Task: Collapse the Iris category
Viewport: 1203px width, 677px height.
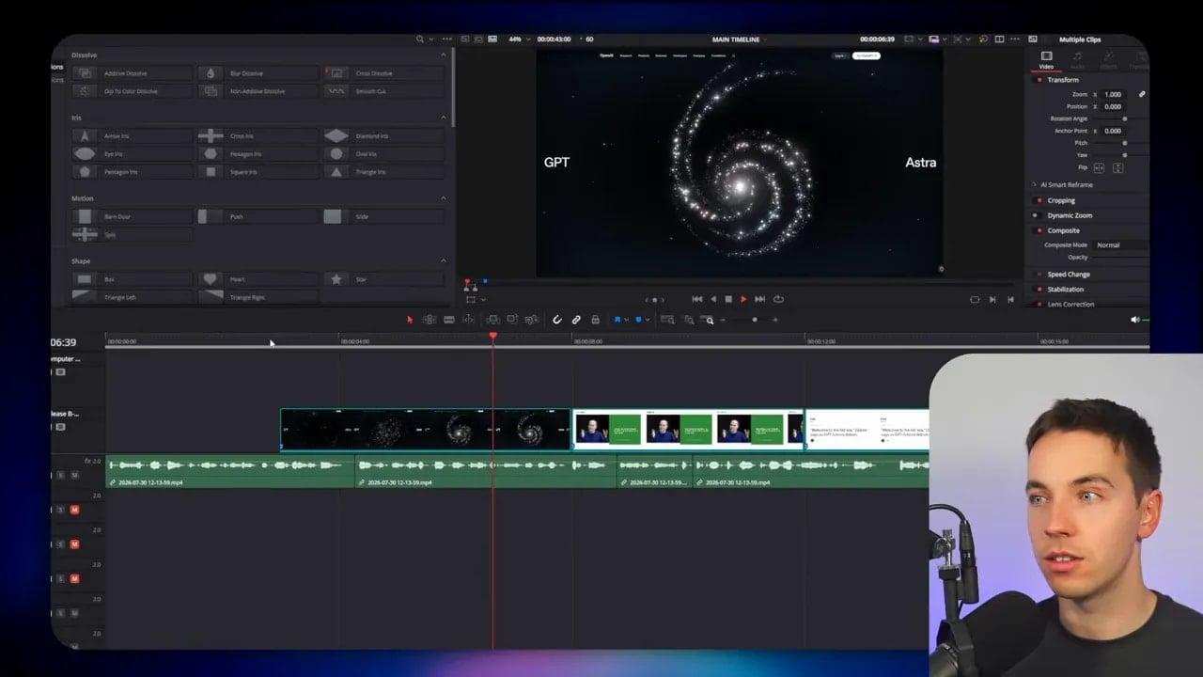Action: (444, 118)
